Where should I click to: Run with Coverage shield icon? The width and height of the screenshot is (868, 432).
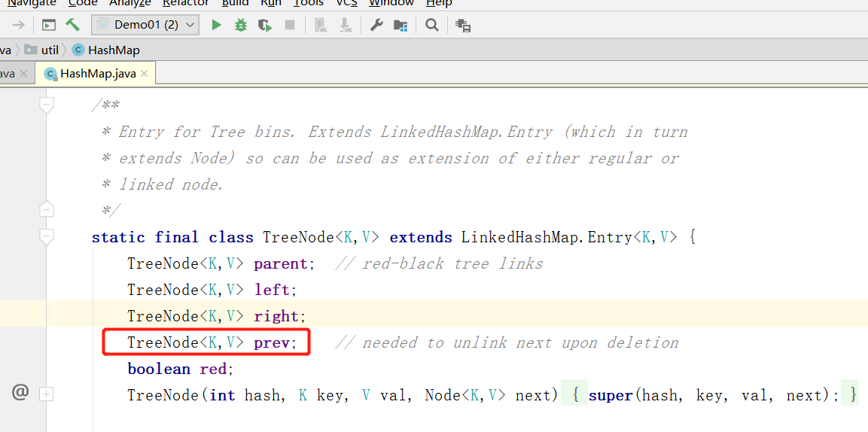[x=265, y=25]
